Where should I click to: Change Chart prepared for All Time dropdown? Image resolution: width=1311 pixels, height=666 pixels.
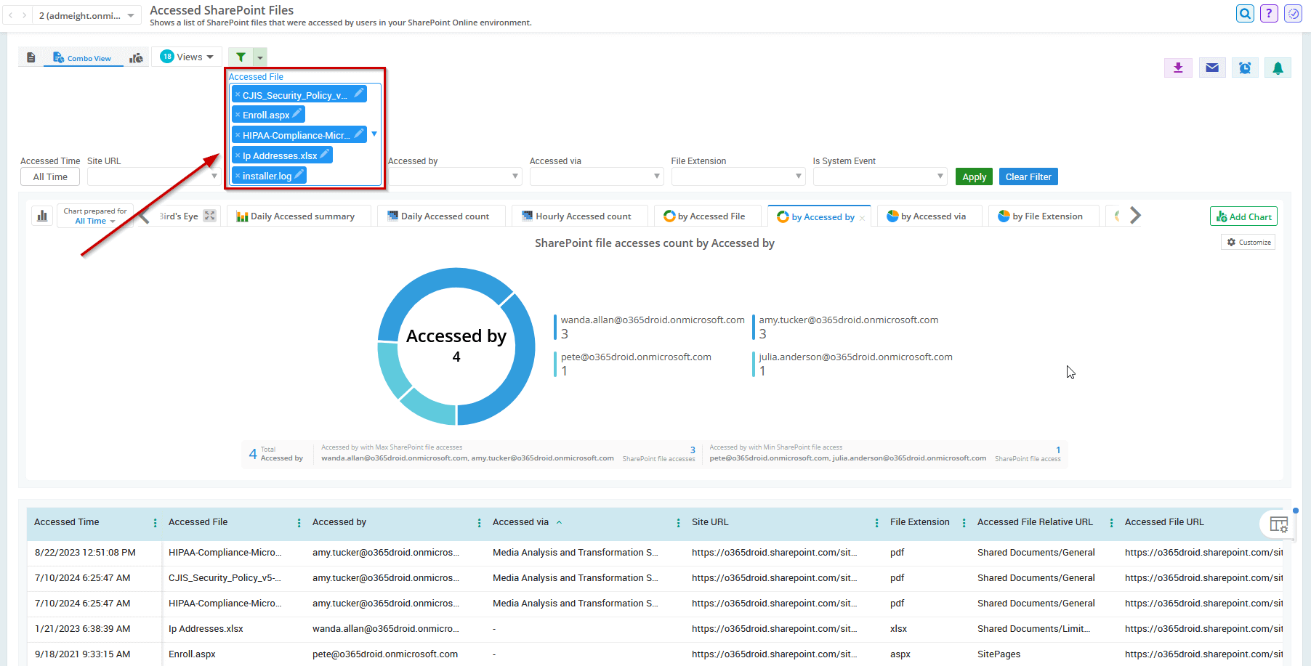click(x=95, y=221)
